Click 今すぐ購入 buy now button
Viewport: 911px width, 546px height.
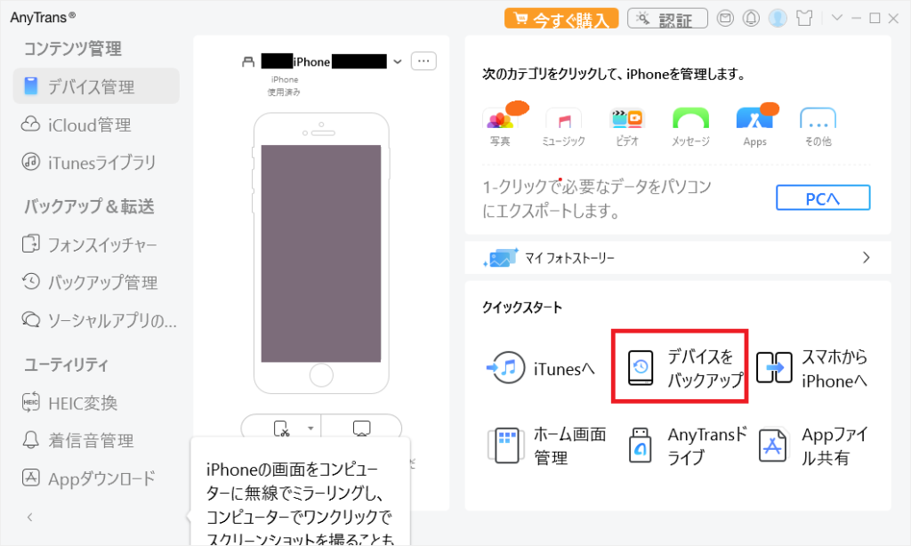point(561,19)
